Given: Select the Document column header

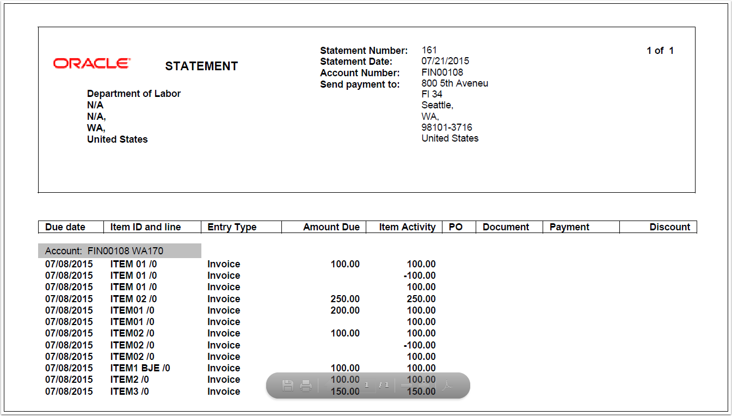Looking at the screenshot, I should coord(509,227).
